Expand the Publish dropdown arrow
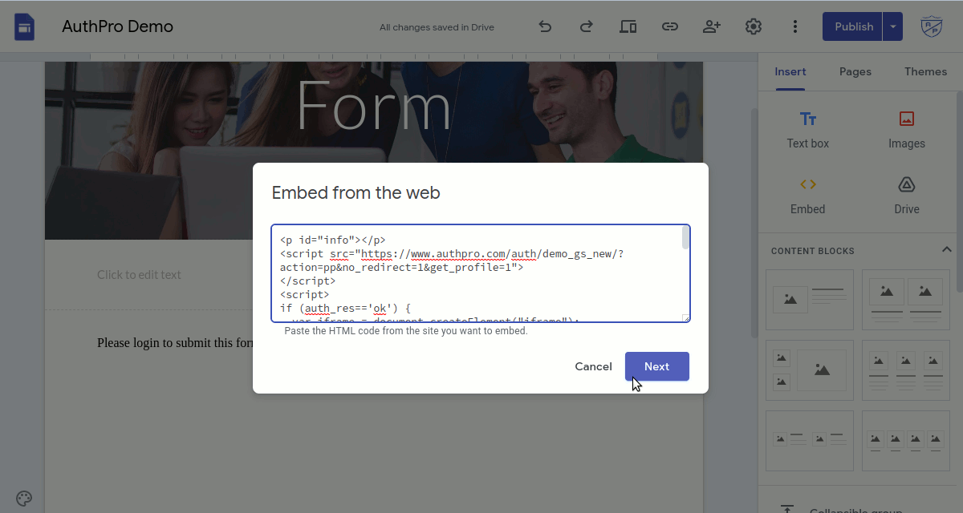 click(893, 26)
